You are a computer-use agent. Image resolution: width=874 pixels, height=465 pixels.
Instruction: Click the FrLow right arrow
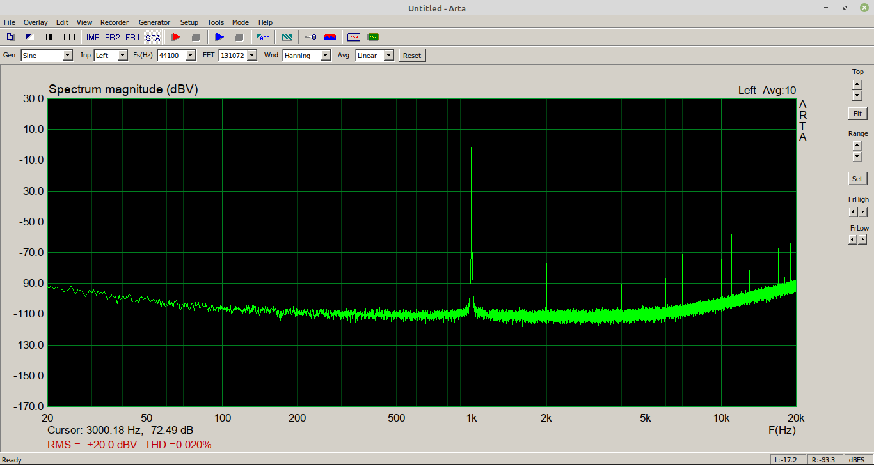(863, 240)
